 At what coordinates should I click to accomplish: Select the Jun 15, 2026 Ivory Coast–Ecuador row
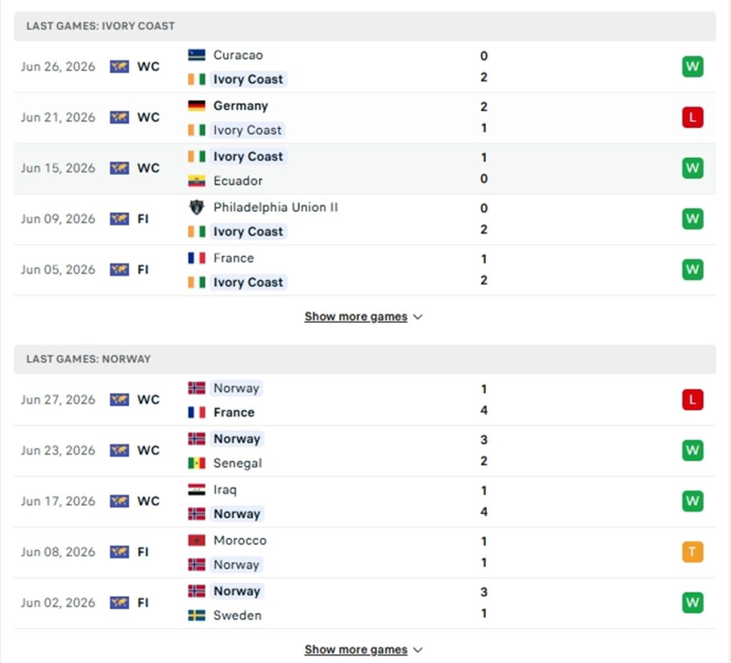tap(365, 169)
